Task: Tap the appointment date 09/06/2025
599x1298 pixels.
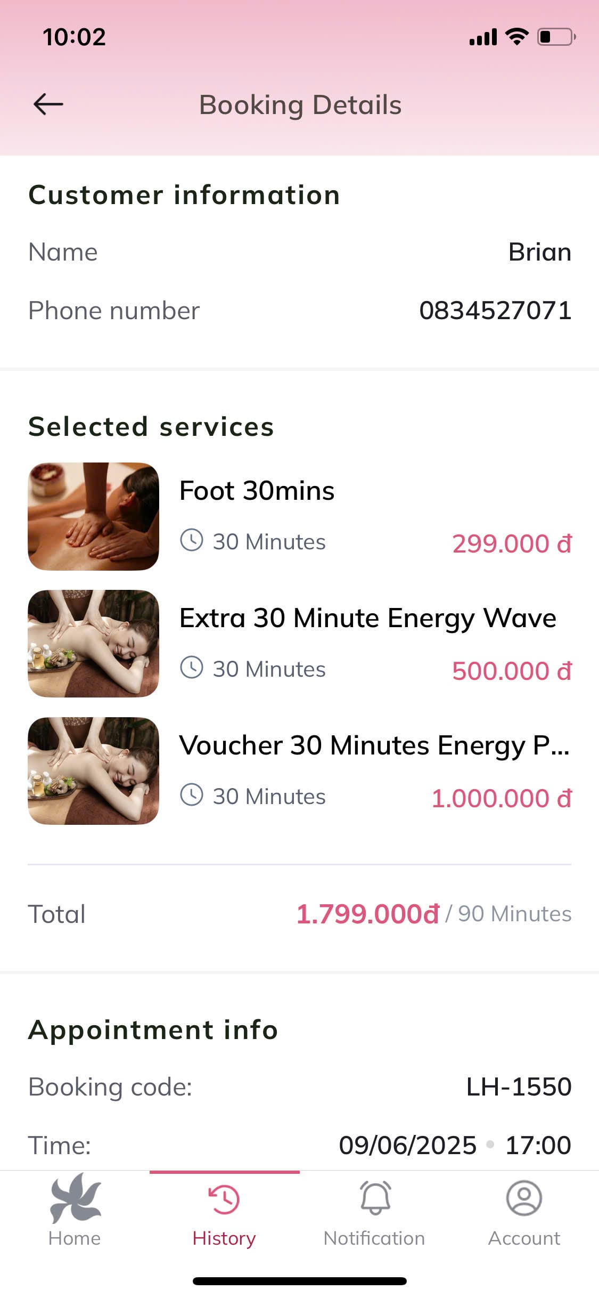Action: (408, 1145)
